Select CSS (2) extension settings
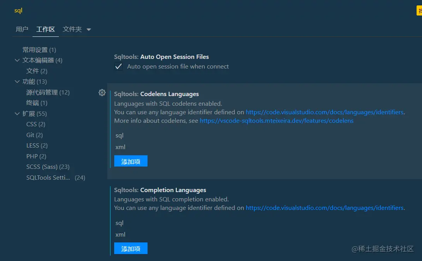 (x=36, y=124)
